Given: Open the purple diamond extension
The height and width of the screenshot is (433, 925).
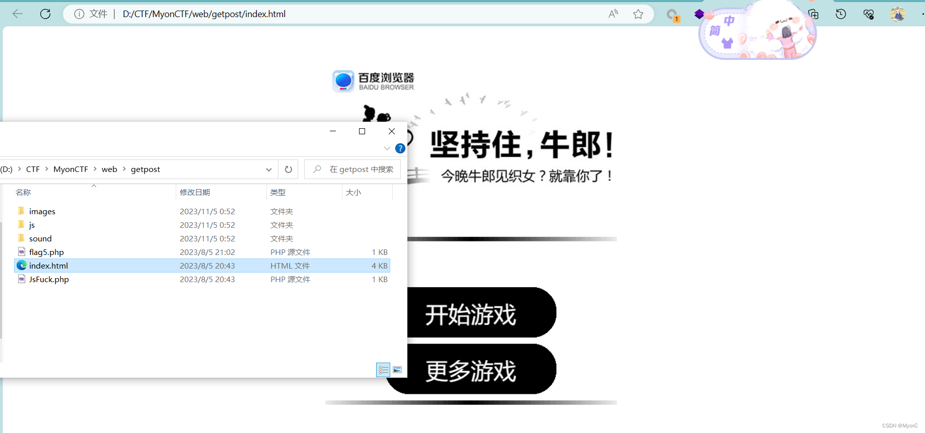Looking at the screenshot, I should pos(699,14).
